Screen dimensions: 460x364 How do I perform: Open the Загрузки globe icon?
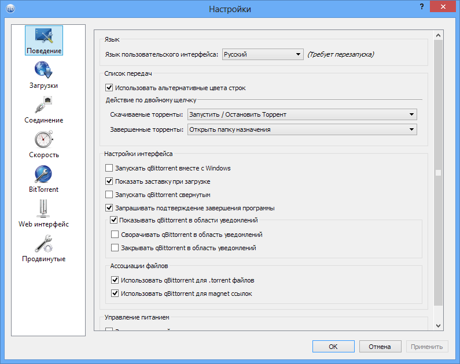pyautogui.click(x=43, y=70)
